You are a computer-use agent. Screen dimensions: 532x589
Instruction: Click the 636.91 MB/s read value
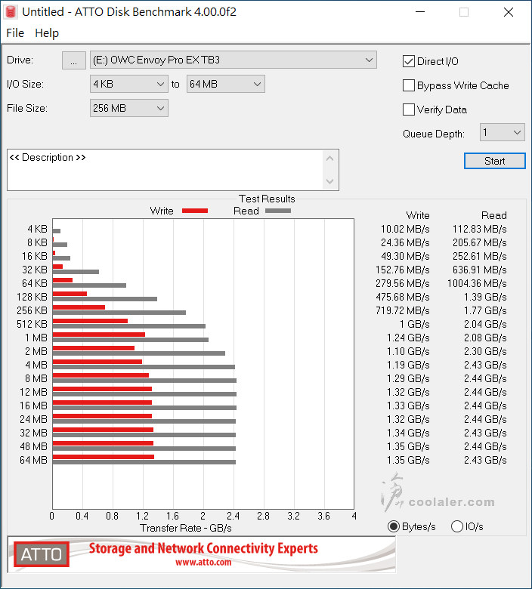[479, 270]
